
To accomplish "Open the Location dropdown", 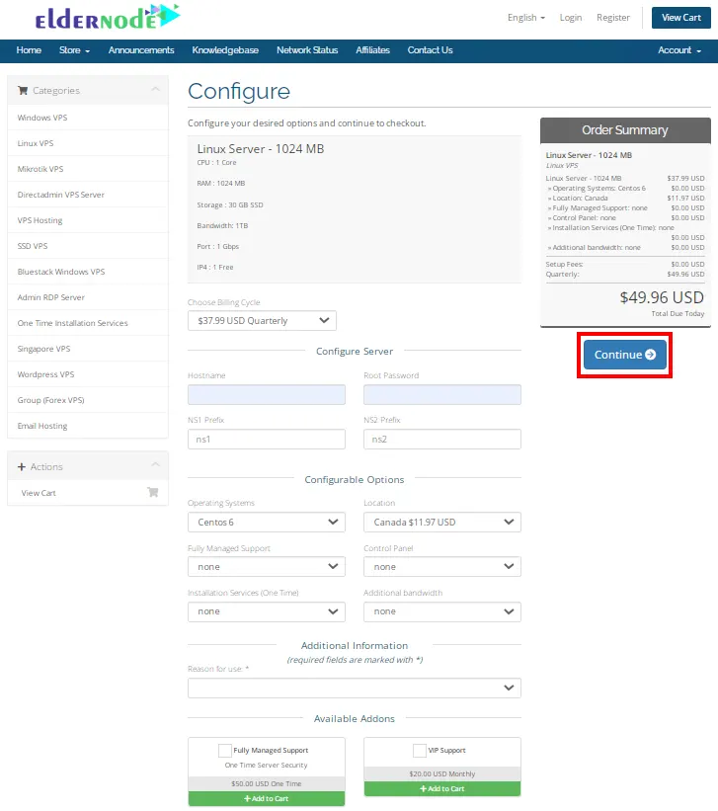I will (442, 523).
